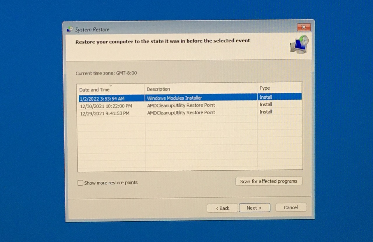The image size is (373, 242).
Task: Click the Windows Modules Installer description
Action: point(174,98)
